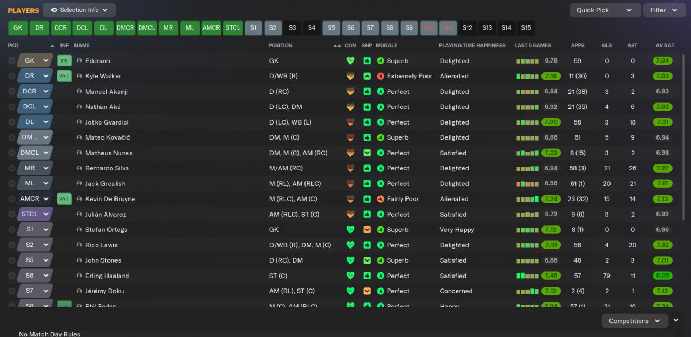The width and height of the screenshot is (691, 337).
Task: Click Stefan Ortega's orange sharpness icon
Action: pyautogui.click(x=367, y=230)
